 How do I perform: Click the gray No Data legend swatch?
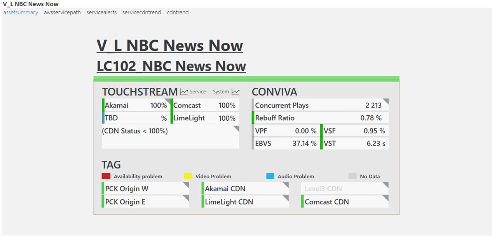352,176
